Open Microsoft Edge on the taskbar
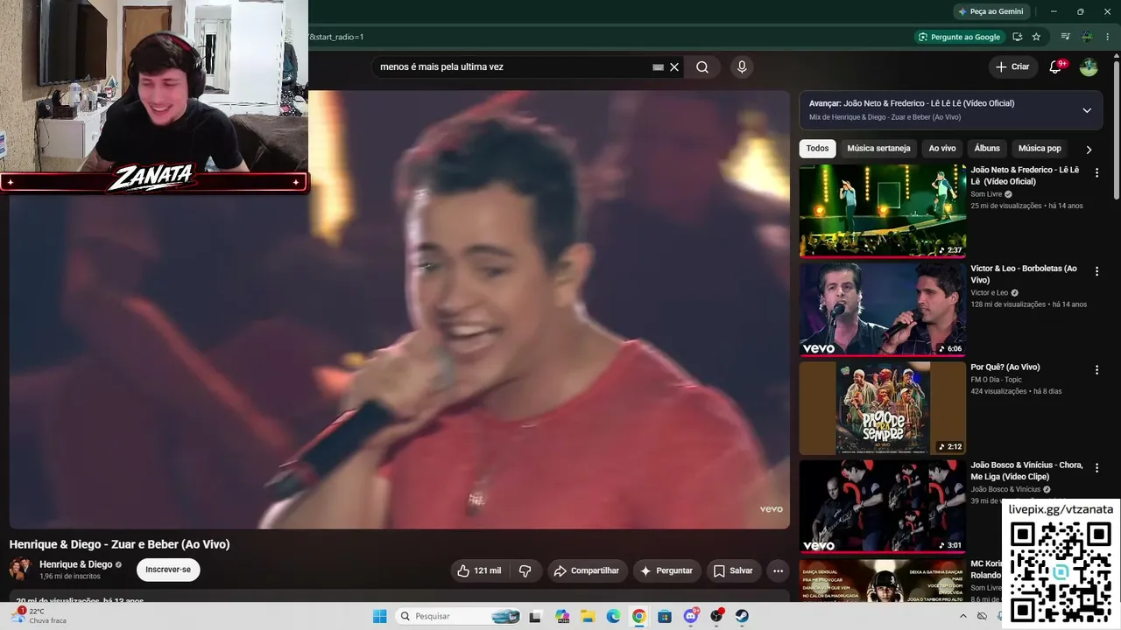This screenshot has height=630, width=1121. 613,616
